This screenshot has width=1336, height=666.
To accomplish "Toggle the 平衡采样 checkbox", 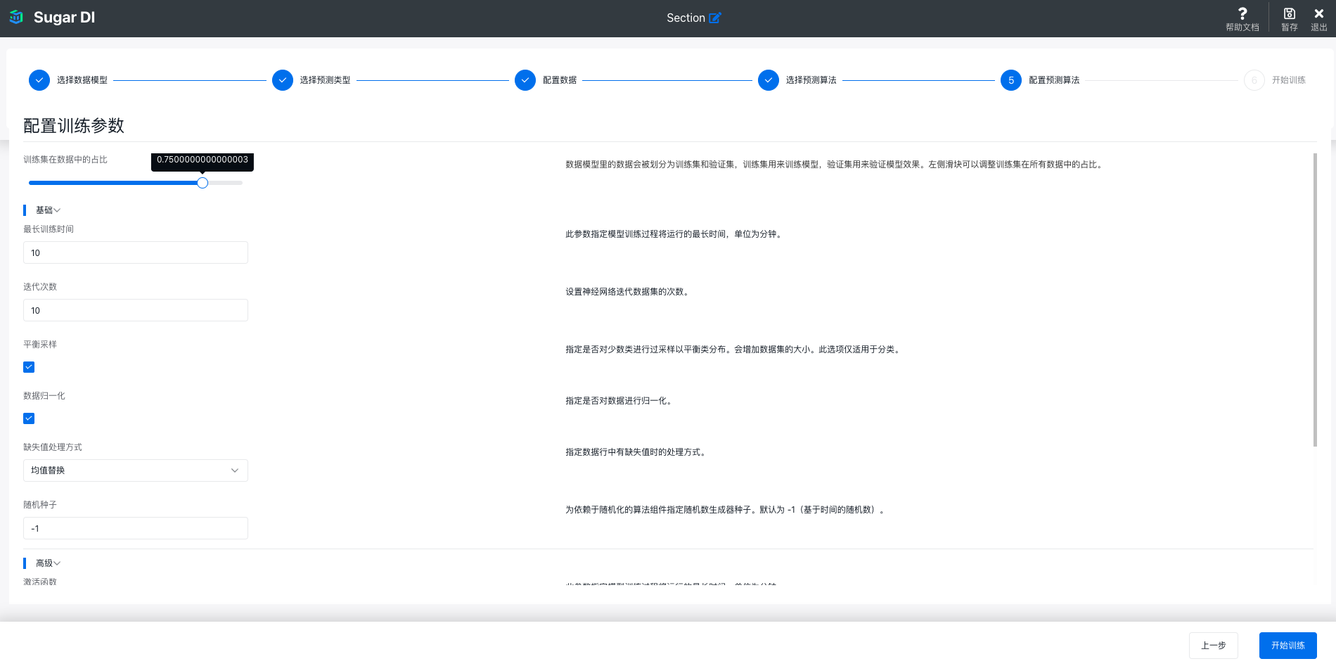I will (29, 367).
